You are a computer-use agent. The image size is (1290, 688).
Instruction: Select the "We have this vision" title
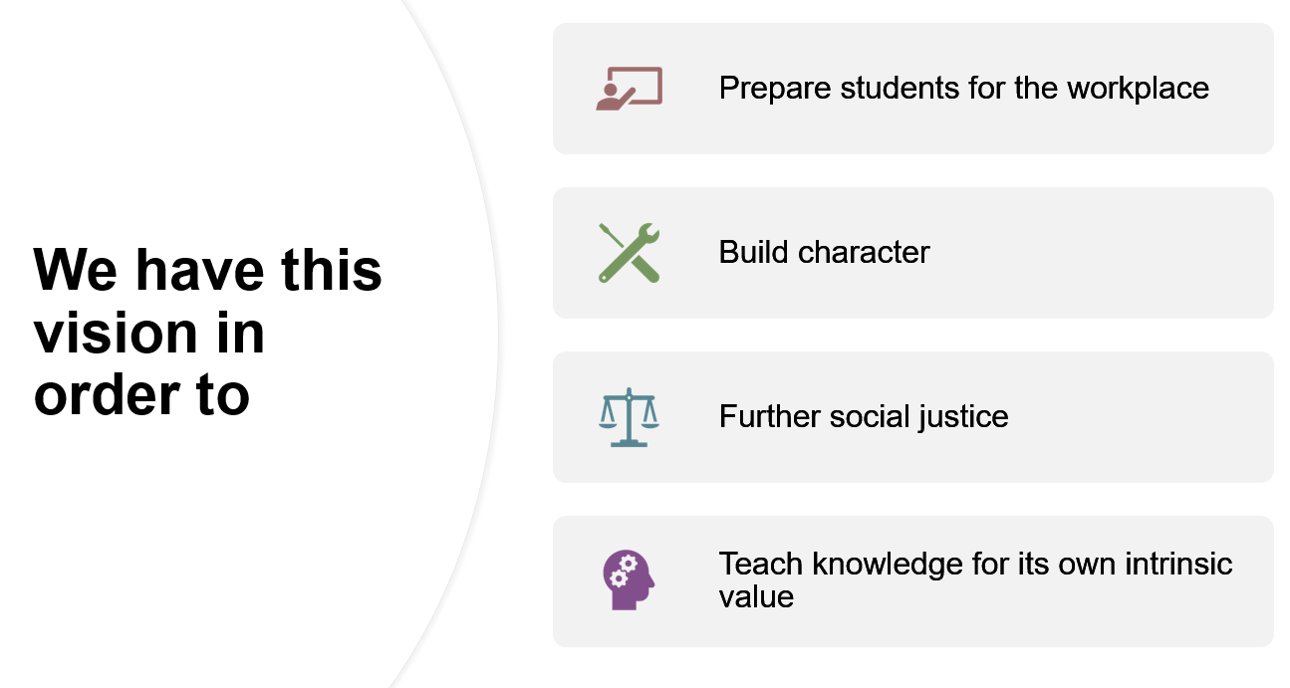(x=207, y=333)
